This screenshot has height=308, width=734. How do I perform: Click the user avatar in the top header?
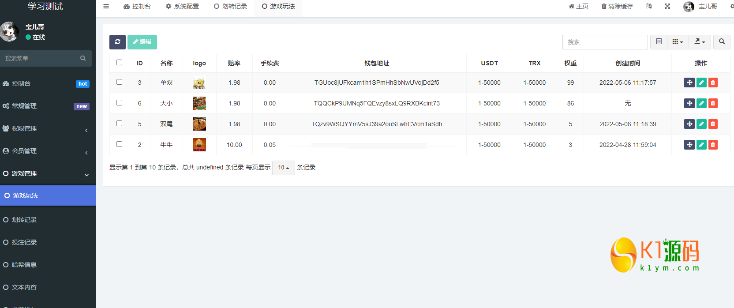pyautogui.click(x=689, y=7)
